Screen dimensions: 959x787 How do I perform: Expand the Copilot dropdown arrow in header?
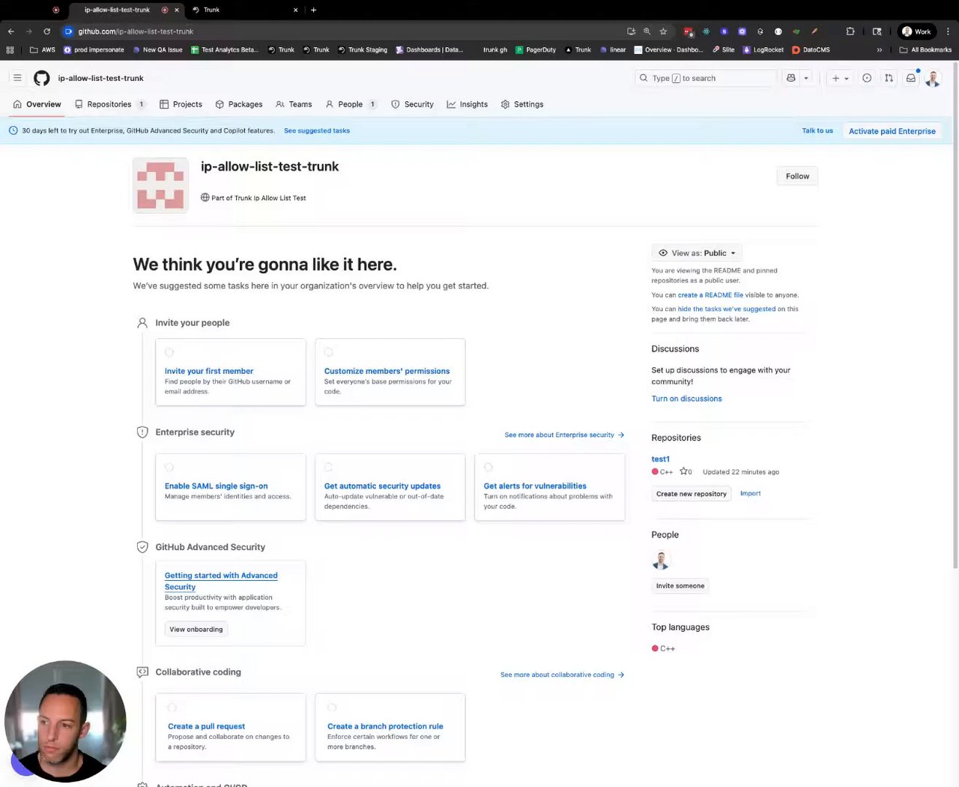806,78
